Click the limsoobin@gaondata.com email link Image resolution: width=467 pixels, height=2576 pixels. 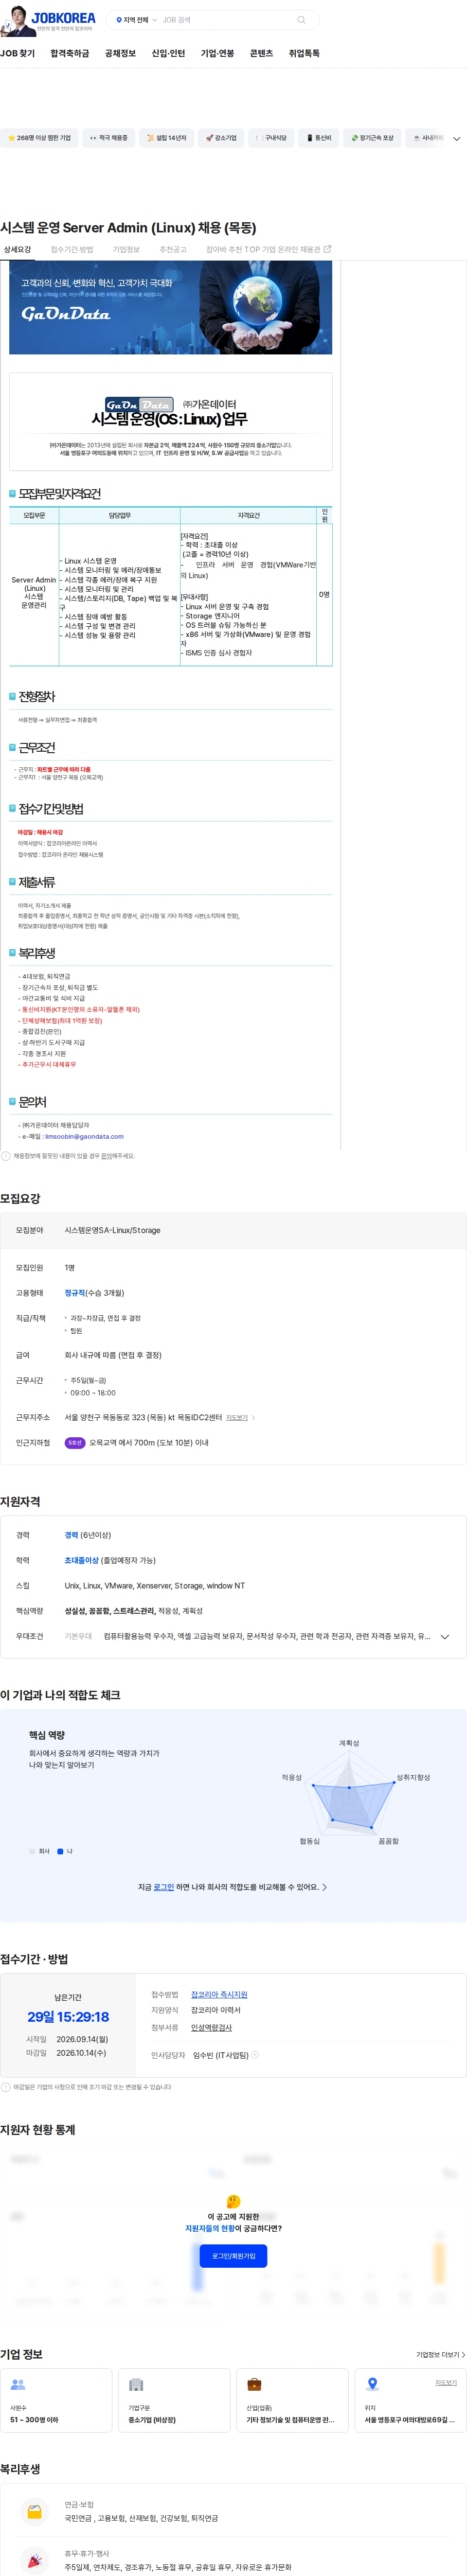(x=85, y=1136)
